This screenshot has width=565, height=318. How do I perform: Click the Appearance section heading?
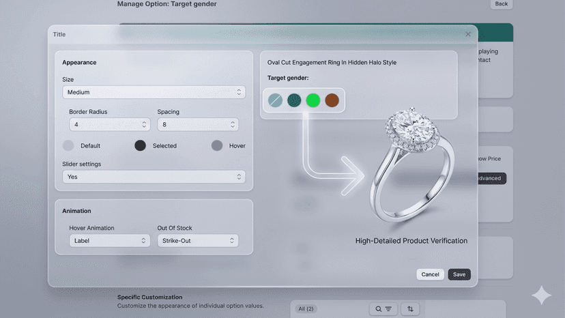pyautogui.click(x=79, y=62)
